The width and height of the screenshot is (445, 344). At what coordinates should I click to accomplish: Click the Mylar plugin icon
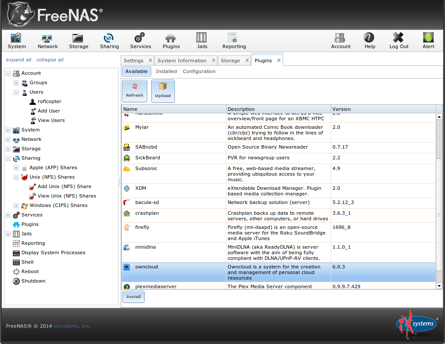127,128
